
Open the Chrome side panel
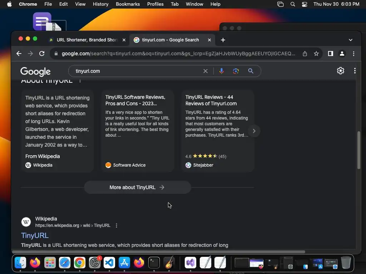click(x=331, y=54)
